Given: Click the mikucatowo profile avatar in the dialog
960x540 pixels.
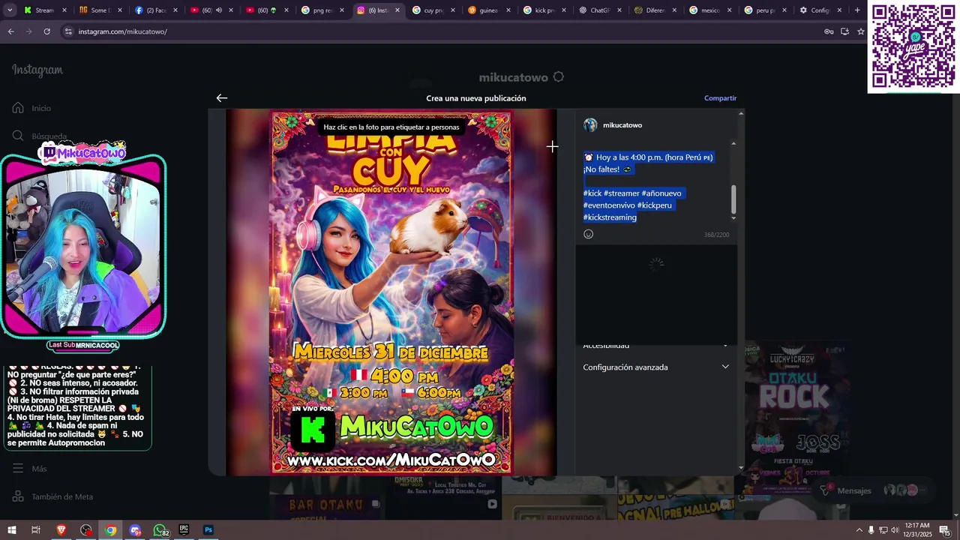Looking at the screenshot, I should point(590,125).
